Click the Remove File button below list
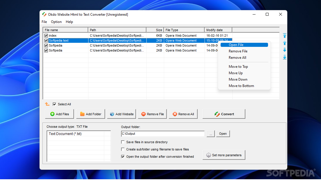The height and width of the screenshot is (181, 321). 152,114
